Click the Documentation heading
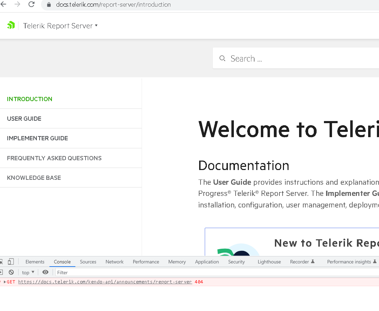379x311 pixels. pos(244,165)
